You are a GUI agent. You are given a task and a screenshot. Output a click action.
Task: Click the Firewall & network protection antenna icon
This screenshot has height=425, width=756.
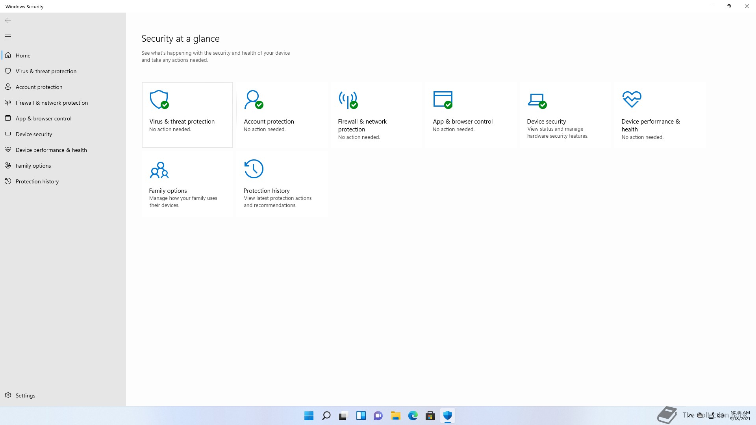click(348, 100)
